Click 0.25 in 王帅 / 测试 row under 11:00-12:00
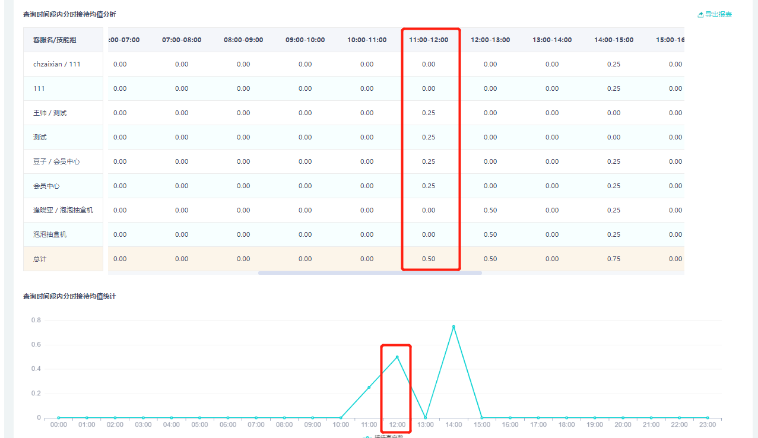Image resolution: width=758 pixels, height=438 pixels. tap(429, 113)
